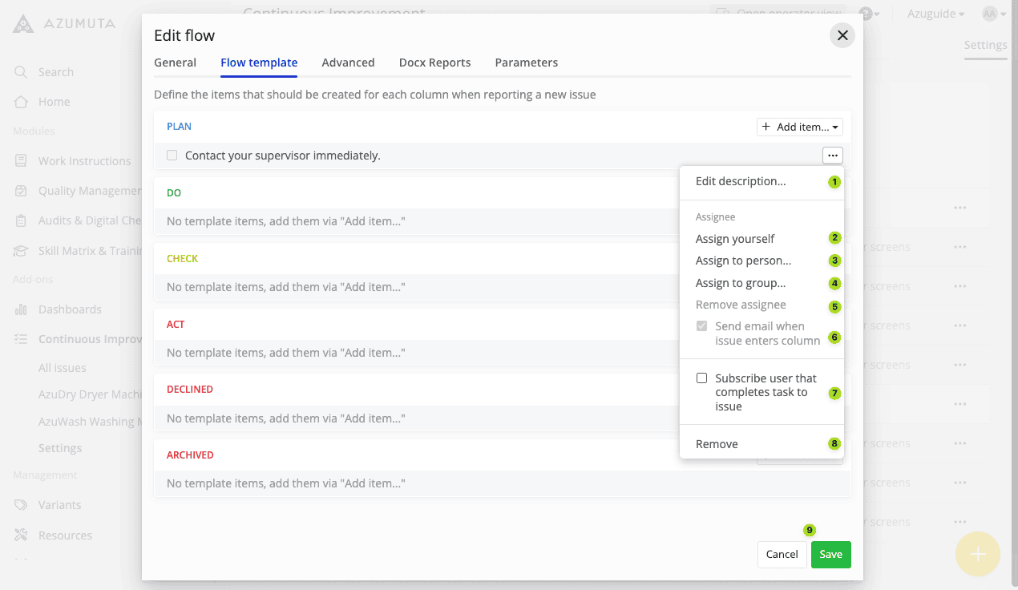Click the Home icon in sidebar
This screenshot has height=590, width=1018.
click(22, 102)
